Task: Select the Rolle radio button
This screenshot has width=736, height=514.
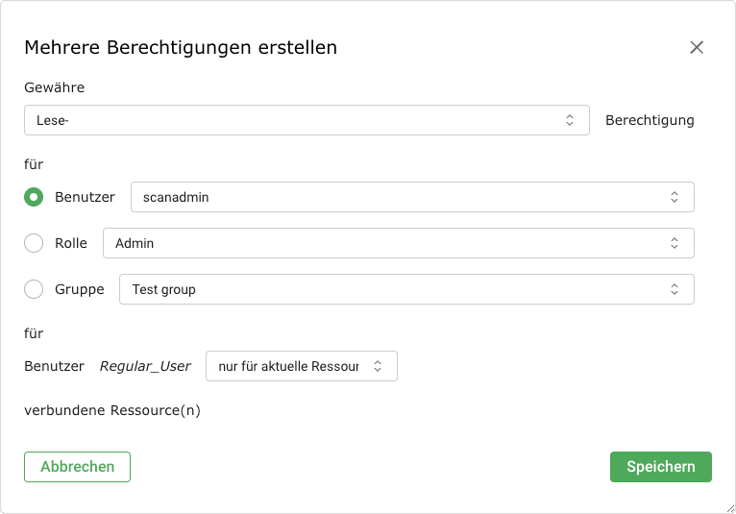Action: pyautogui.click(x=34, y=243)
